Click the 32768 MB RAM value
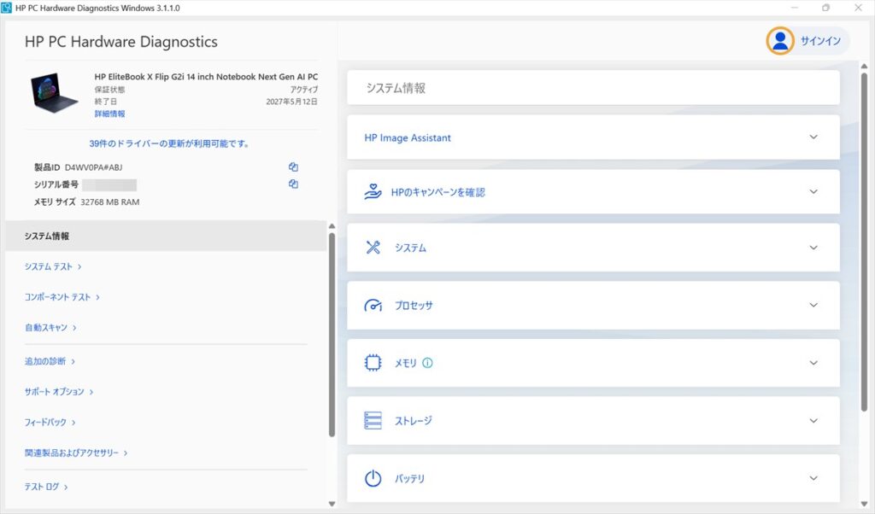This screenshot has height=514, width=875. click(x=110, y=202)
